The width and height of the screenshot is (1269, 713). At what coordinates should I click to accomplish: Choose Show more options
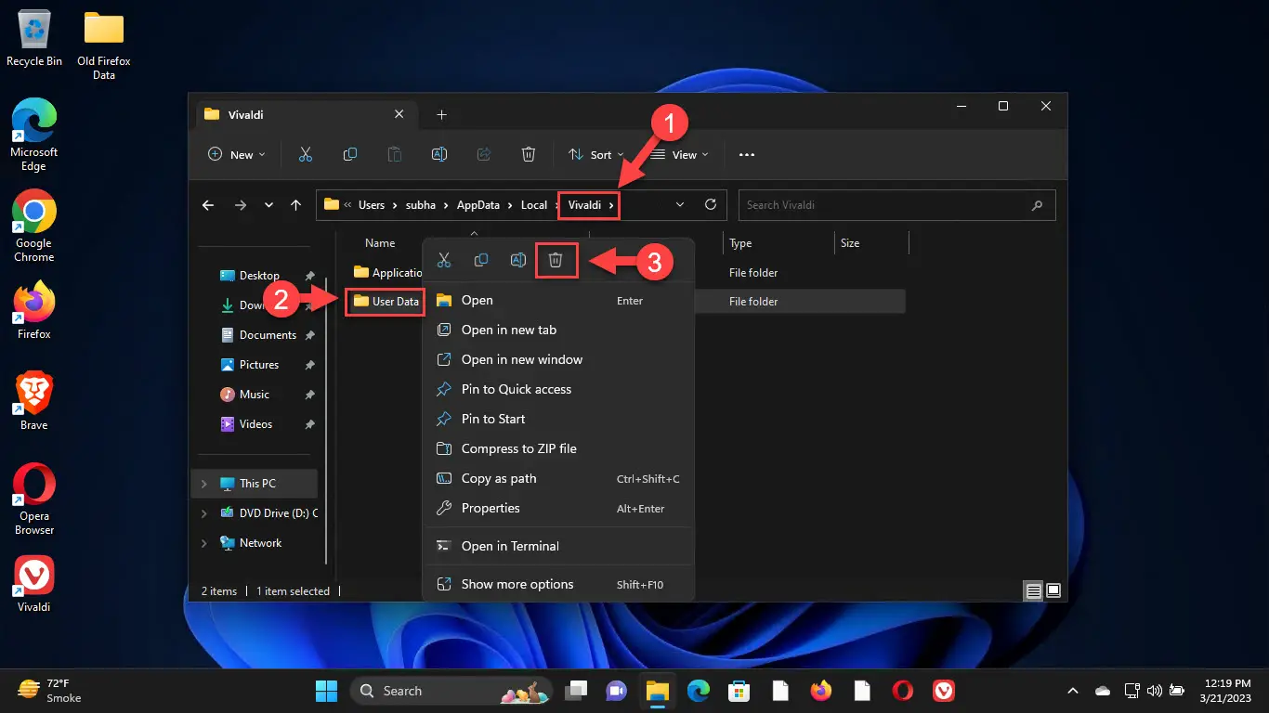pyautogui.click(x=559, y=584)
